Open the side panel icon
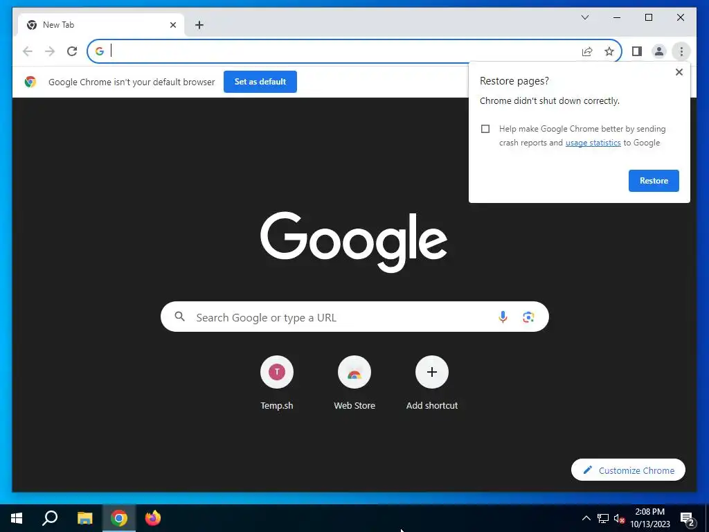This screenshot has height=532, width=709. (x=637, y=51)
